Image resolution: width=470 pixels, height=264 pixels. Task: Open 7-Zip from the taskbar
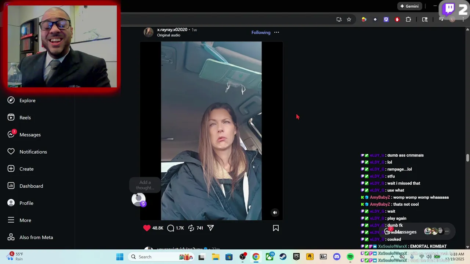pyautogui.click(x=323, y=257)
